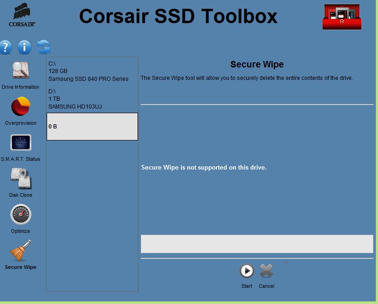Open the Overprovision tool

pos(21,106)
